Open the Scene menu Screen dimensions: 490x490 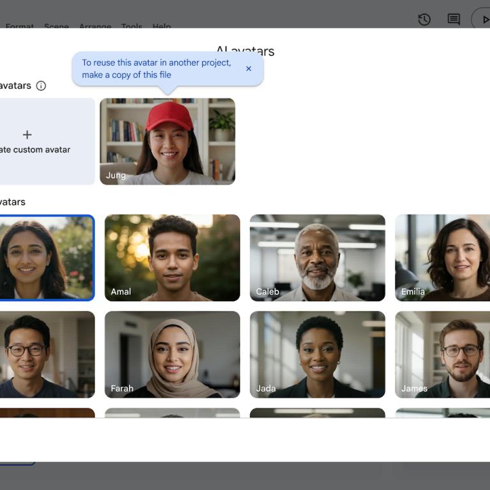coord(56,27)
